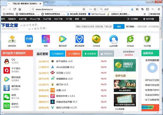This screenshot has width=163, height=115.
Task: Open the 爱奇艺 icon in the sidebar
Action: pyautogui.click(x=7, y=106)
